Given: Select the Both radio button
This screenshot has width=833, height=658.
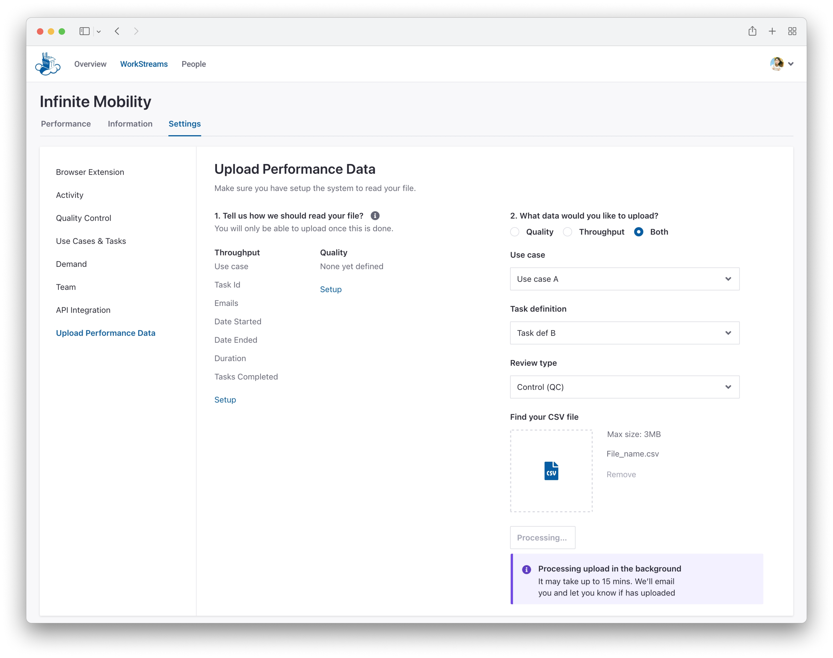Looking at the screenshot, I should pyautogui.click(x=638, y=232).
